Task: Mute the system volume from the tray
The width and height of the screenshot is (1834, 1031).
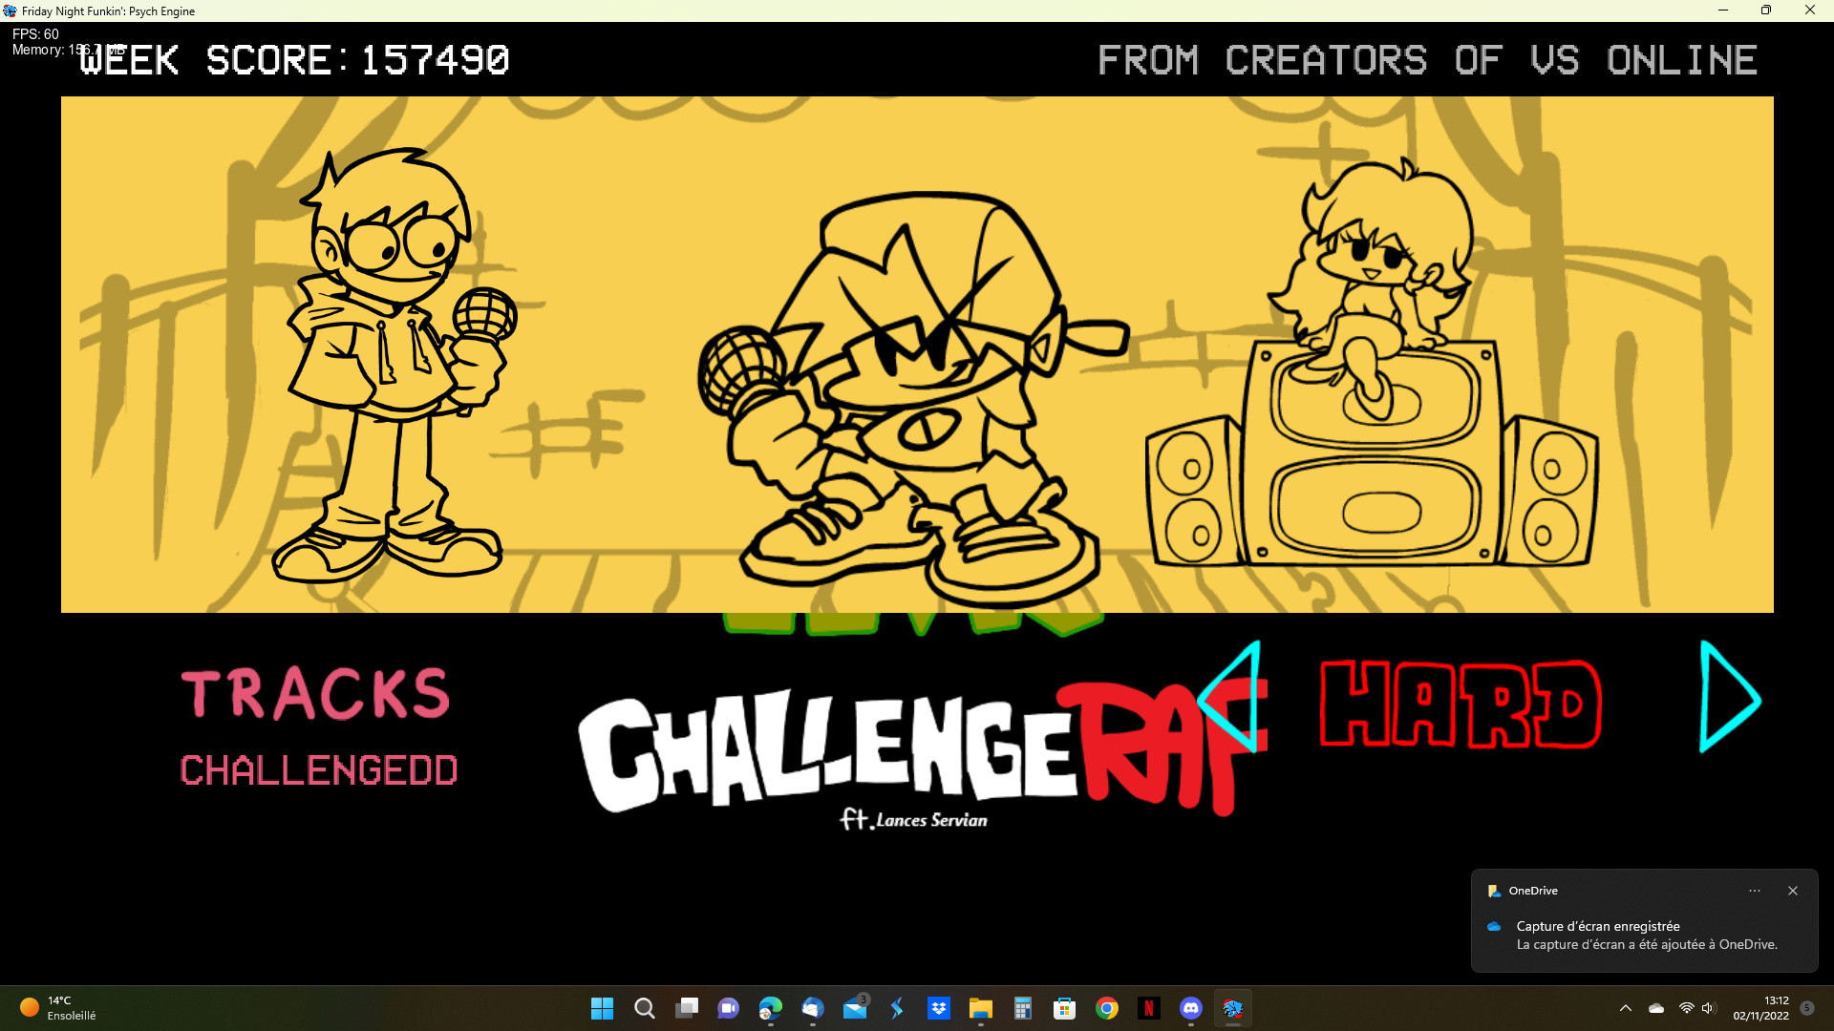Action: pyautogui.click(x=1708, y=1009)
